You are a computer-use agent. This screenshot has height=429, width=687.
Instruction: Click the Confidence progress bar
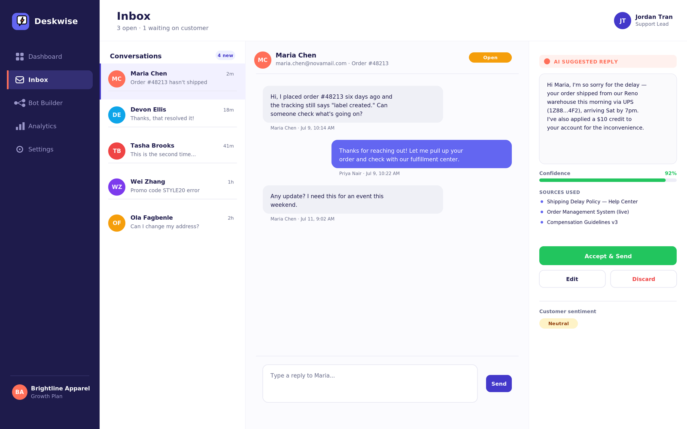pyautogui.click(x=608, y=180)
